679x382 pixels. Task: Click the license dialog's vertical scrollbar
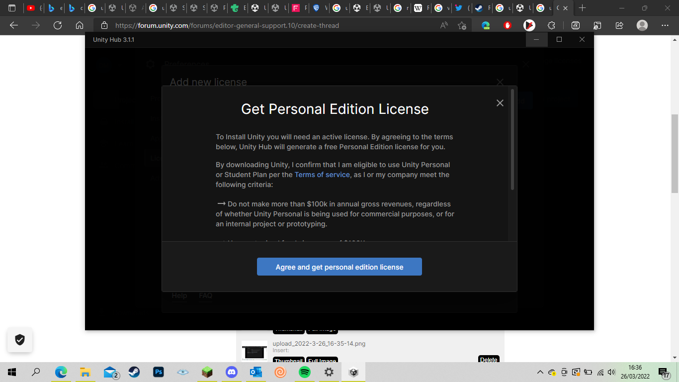coord(512,139)
